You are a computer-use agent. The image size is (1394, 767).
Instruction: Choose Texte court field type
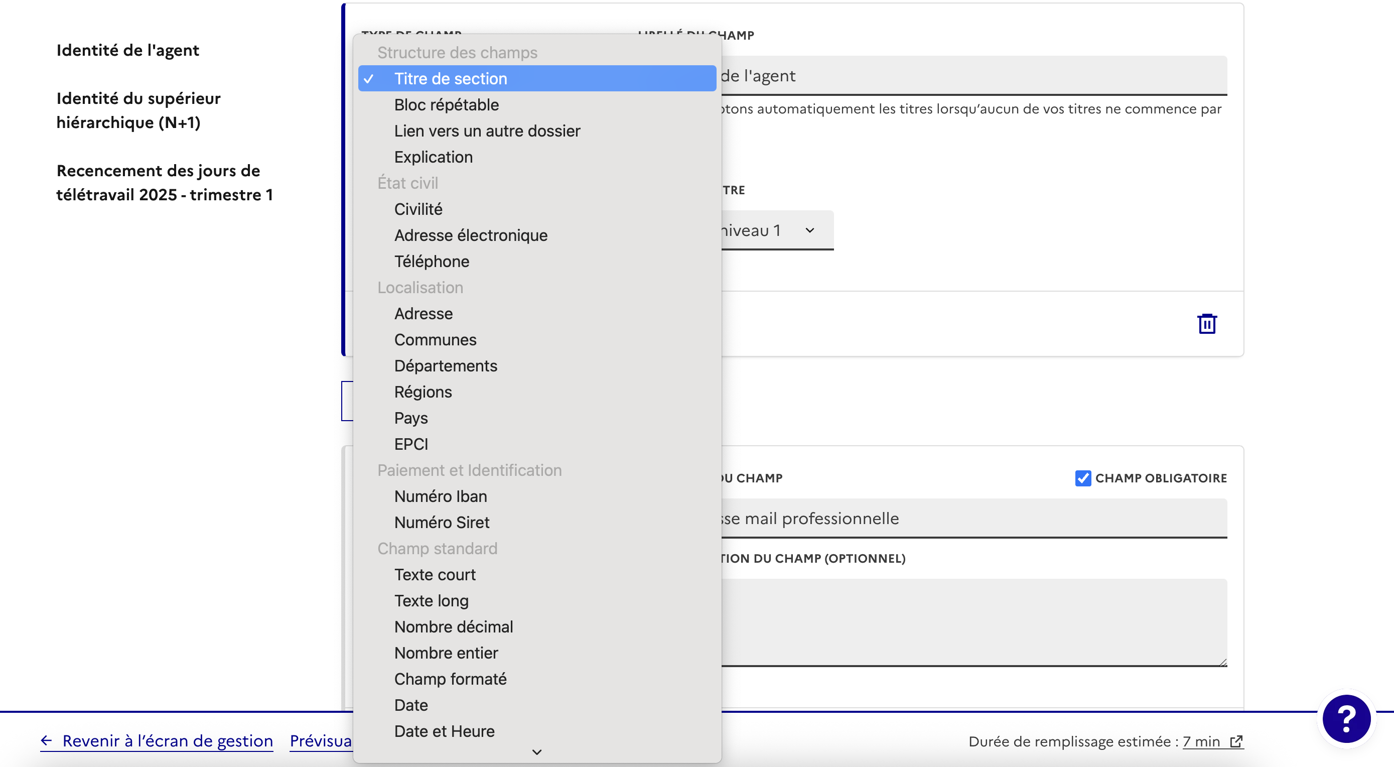coord(435,574)
